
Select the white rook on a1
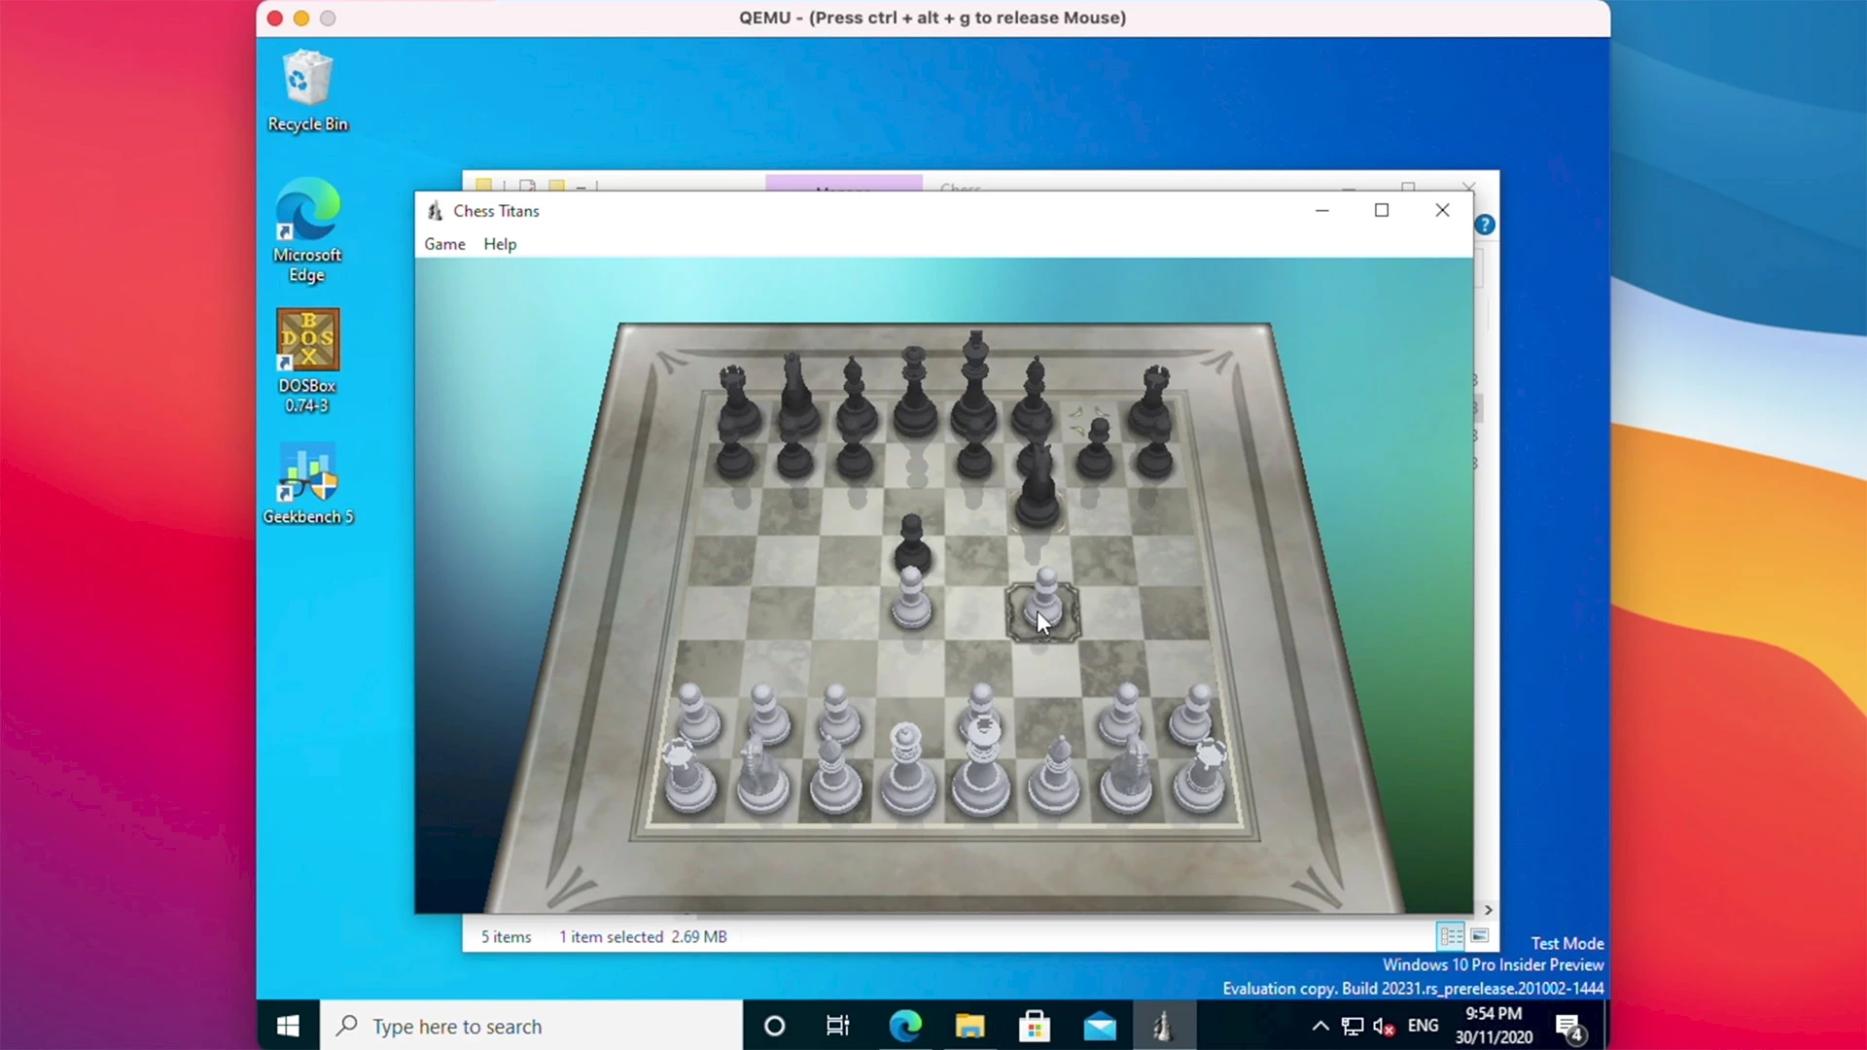(x=689, y=776)
